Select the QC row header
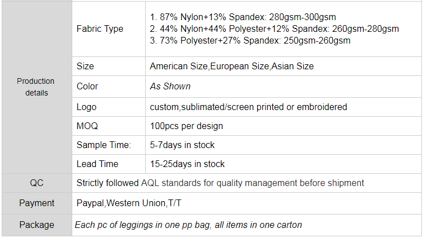 (36, 183)
